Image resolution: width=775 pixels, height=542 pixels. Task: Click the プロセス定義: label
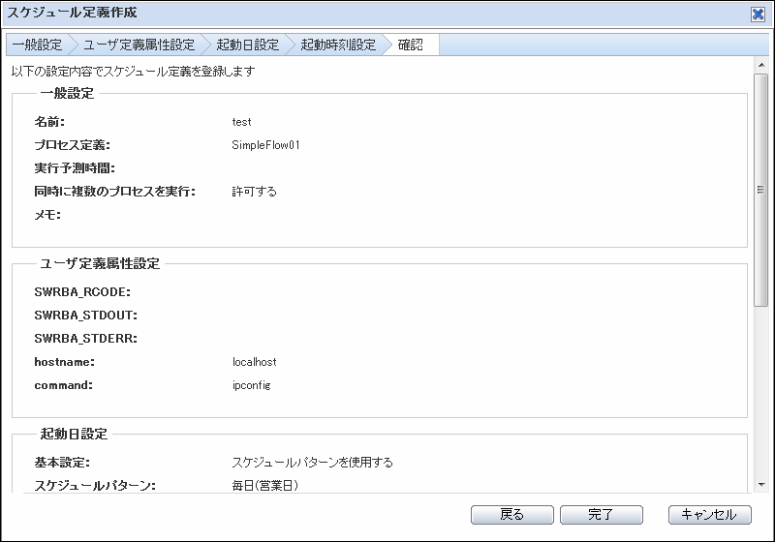72,145
